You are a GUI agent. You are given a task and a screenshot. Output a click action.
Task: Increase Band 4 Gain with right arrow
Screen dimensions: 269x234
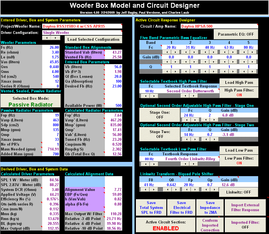click(x=233, y=62)
